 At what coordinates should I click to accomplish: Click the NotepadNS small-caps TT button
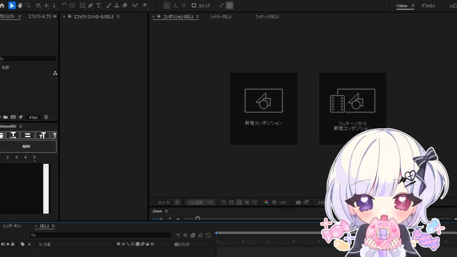point(43,135)
